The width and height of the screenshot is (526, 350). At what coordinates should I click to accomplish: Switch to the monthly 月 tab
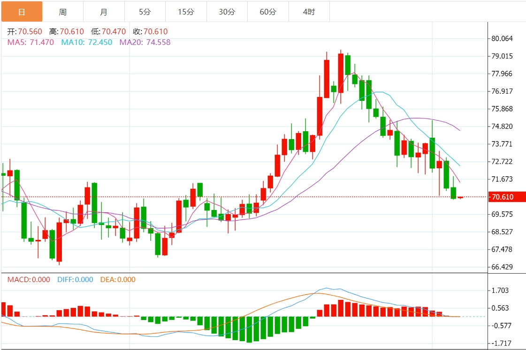coord(104,12)
